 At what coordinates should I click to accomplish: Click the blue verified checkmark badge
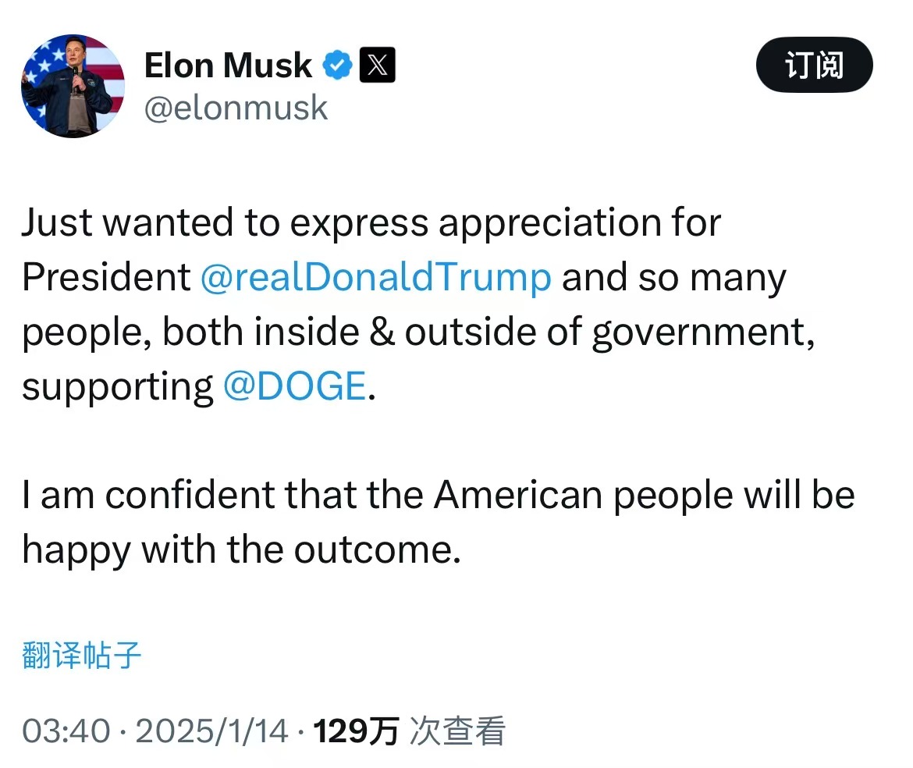337,66
